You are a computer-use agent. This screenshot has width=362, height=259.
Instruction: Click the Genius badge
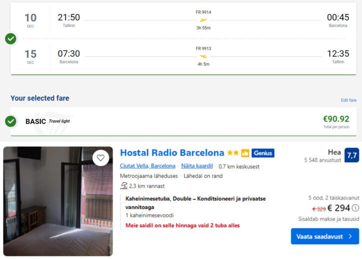coord(263,153)
